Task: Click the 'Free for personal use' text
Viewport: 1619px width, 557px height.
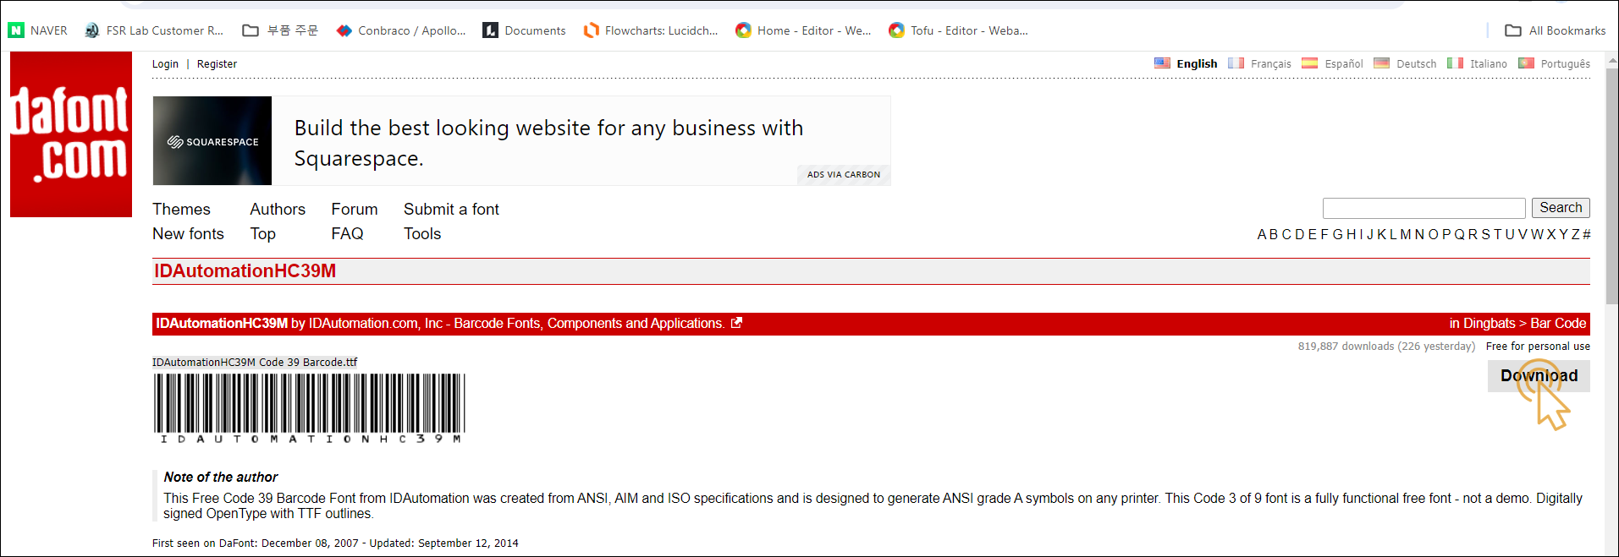Action: point(1538,346)
